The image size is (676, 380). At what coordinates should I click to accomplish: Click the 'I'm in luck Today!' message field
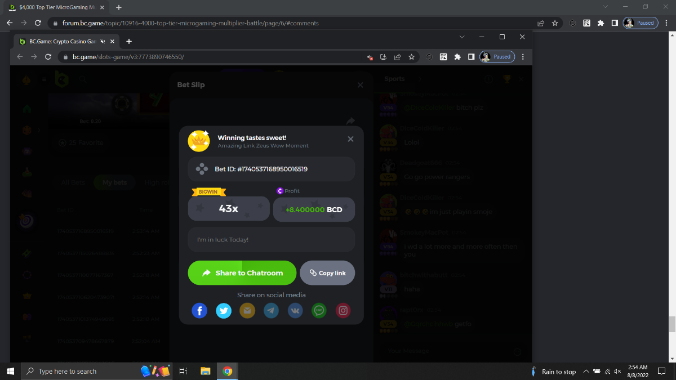pos(271,240)
